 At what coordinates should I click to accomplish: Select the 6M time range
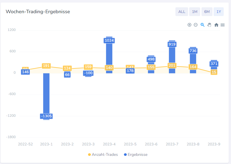coord(207,12)
